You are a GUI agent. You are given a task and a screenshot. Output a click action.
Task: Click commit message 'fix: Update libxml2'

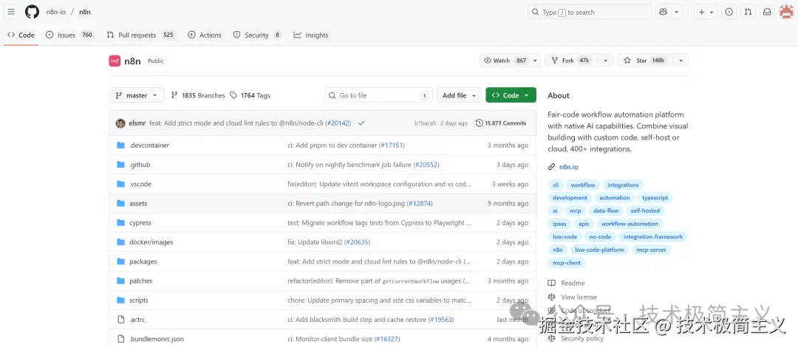tap(315, 242)
